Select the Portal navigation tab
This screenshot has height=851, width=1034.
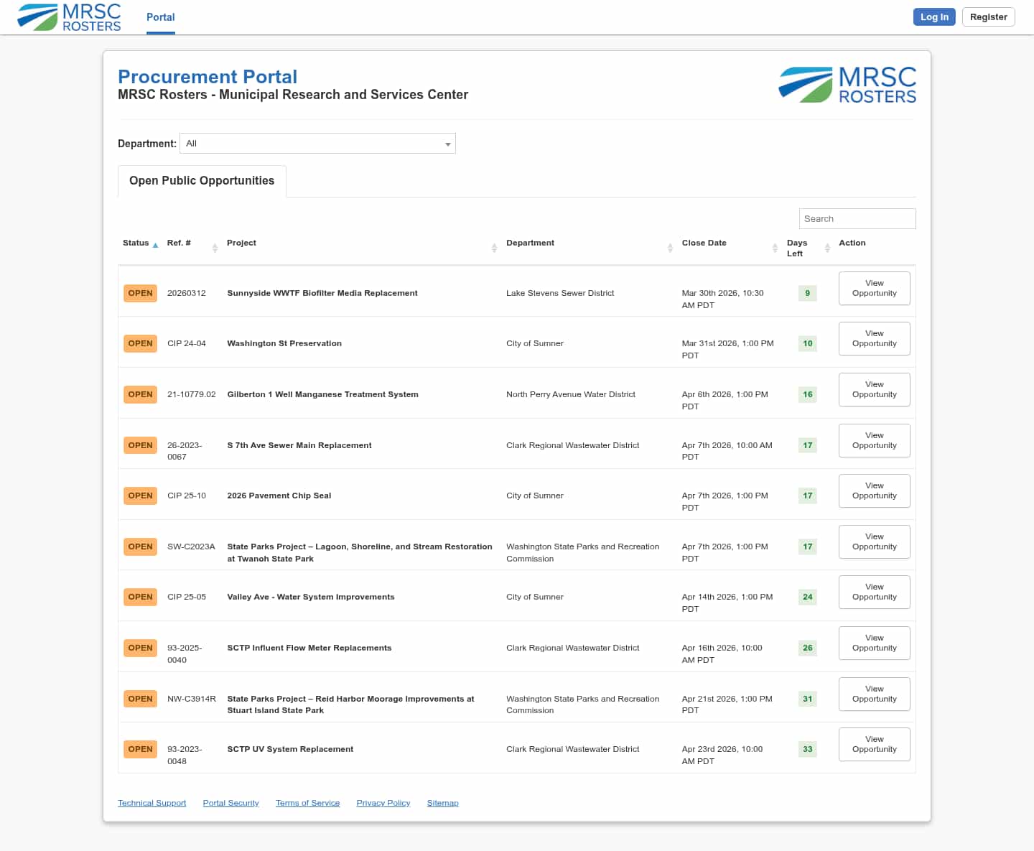160,17
